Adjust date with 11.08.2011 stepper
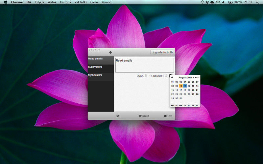263x164 pixels. click(x=166, y=76)
